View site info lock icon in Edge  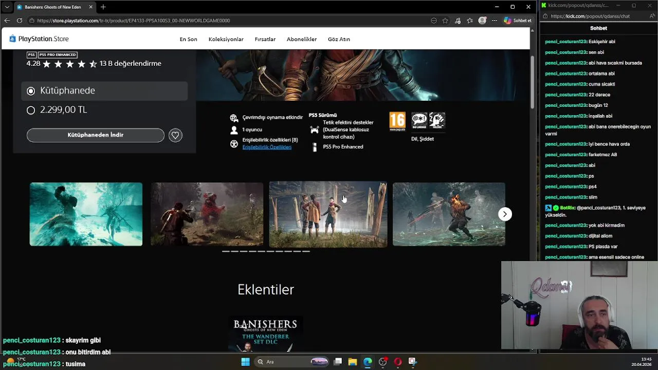coord(32,21)
